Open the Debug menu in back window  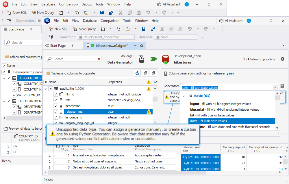(x=86, y=4)
